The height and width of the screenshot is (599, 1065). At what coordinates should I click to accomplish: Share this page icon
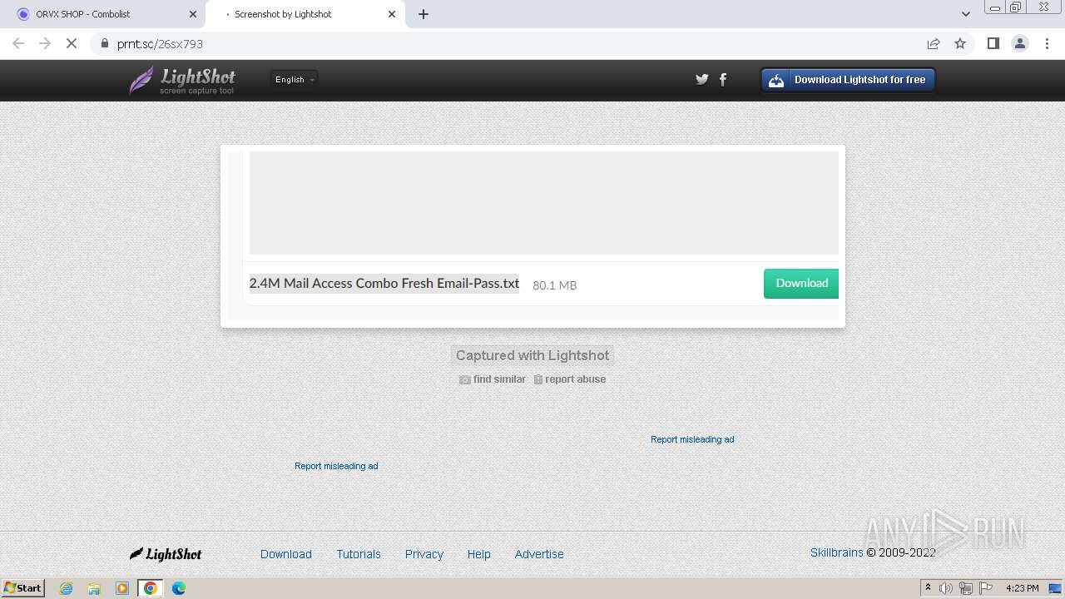pyautogui.click(x=934, y=43)
